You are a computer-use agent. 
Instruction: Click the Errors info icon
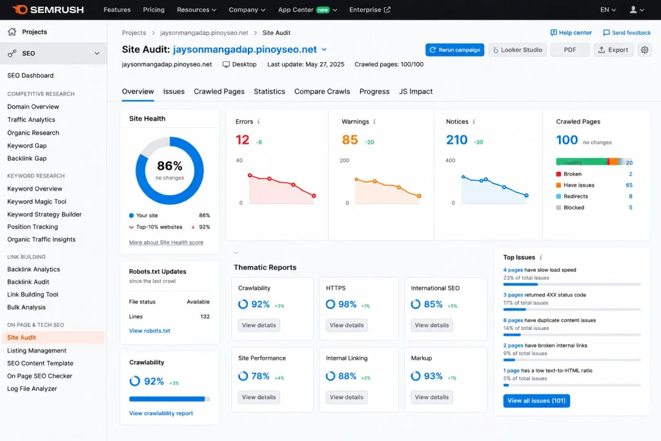pos(258,121)
